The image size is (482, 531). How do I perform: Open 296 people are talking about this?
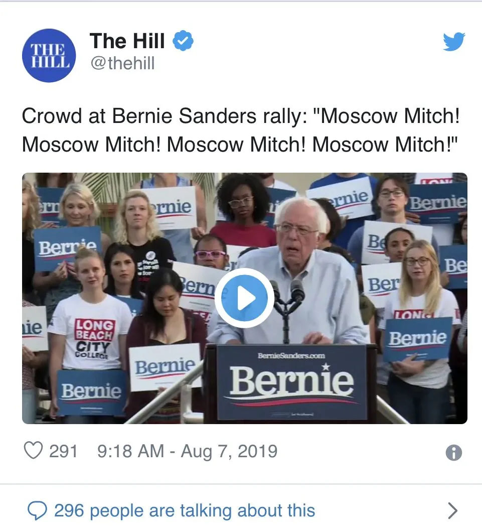click(185, 511)
